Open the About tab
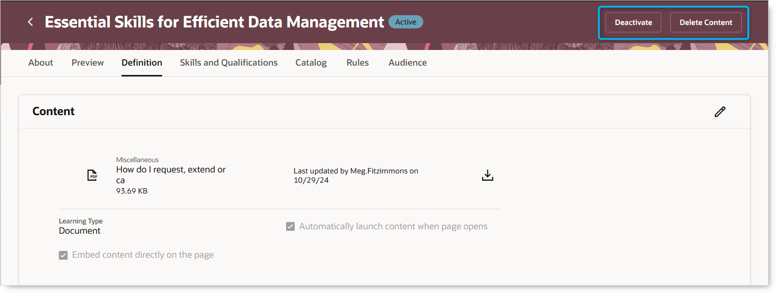776x293 pixels. point(41,63)
